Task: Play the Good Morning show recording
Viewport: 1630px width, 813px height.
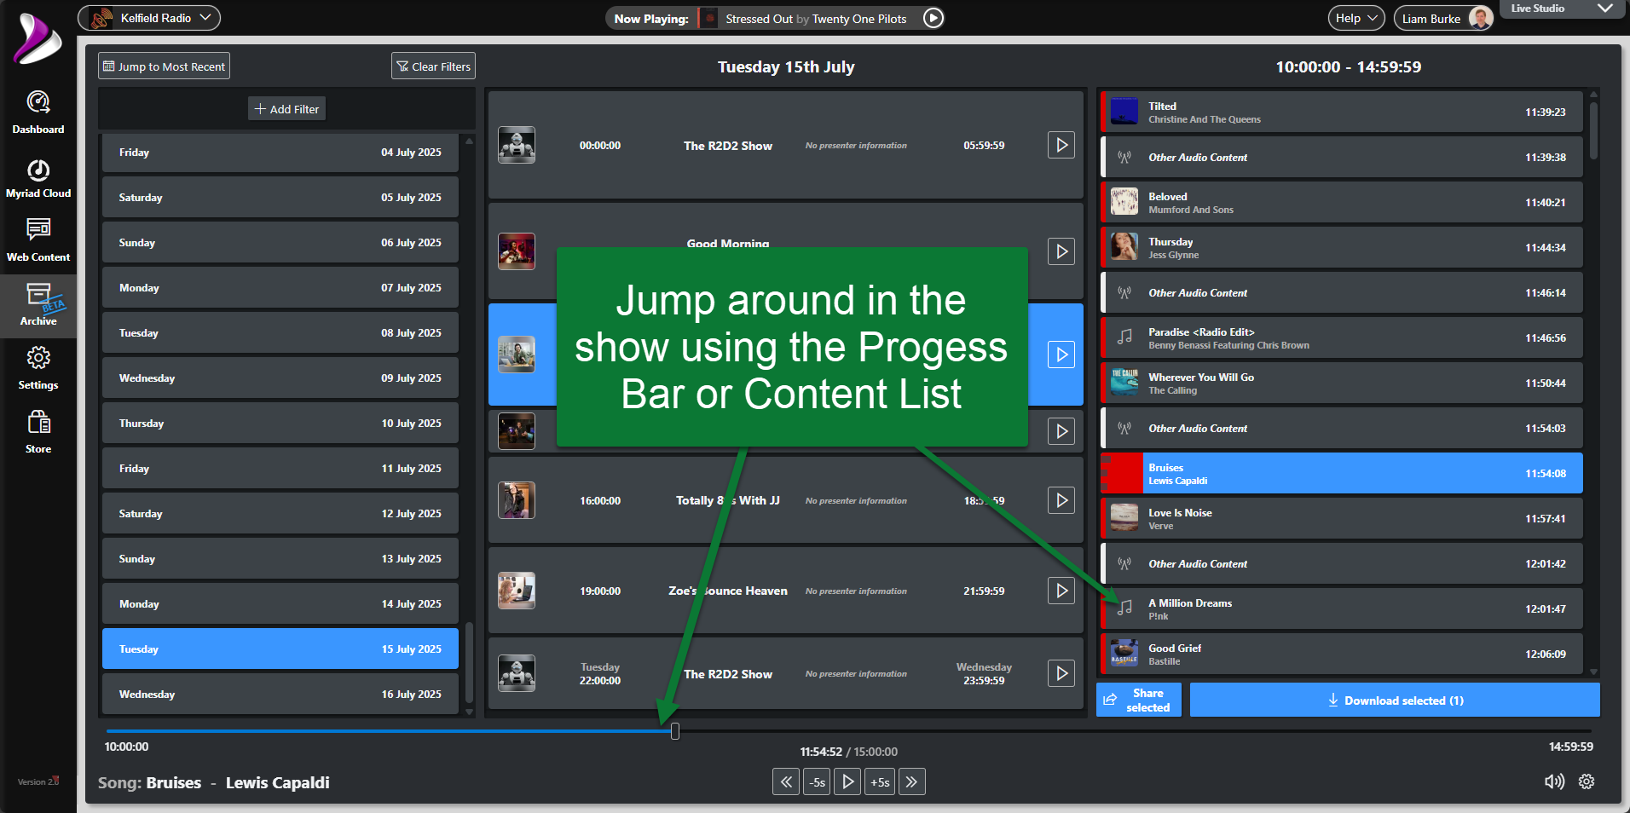Action: click(x=1061, y=251)
